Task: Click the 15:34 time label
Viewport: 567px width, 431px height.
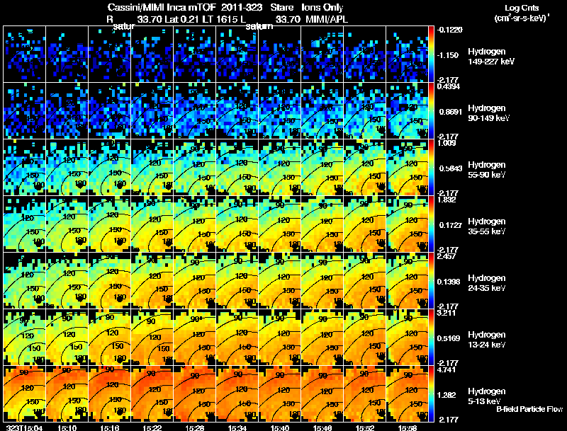Action: point(237,427)
